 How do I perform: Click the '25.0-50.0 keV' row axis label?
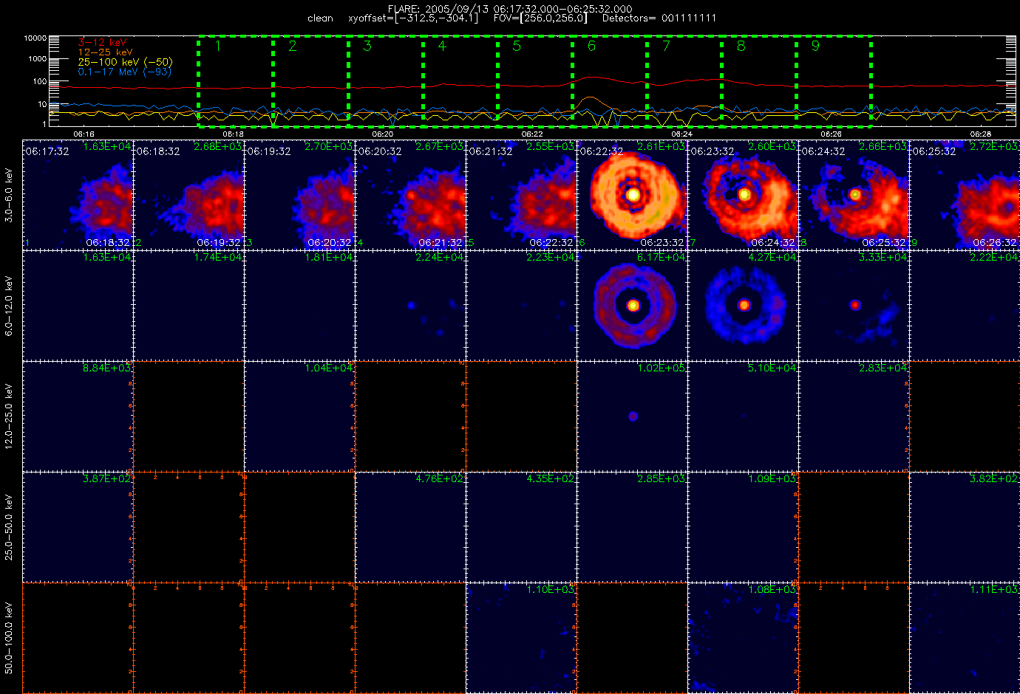pyautogui.click(x=9, y=528)
